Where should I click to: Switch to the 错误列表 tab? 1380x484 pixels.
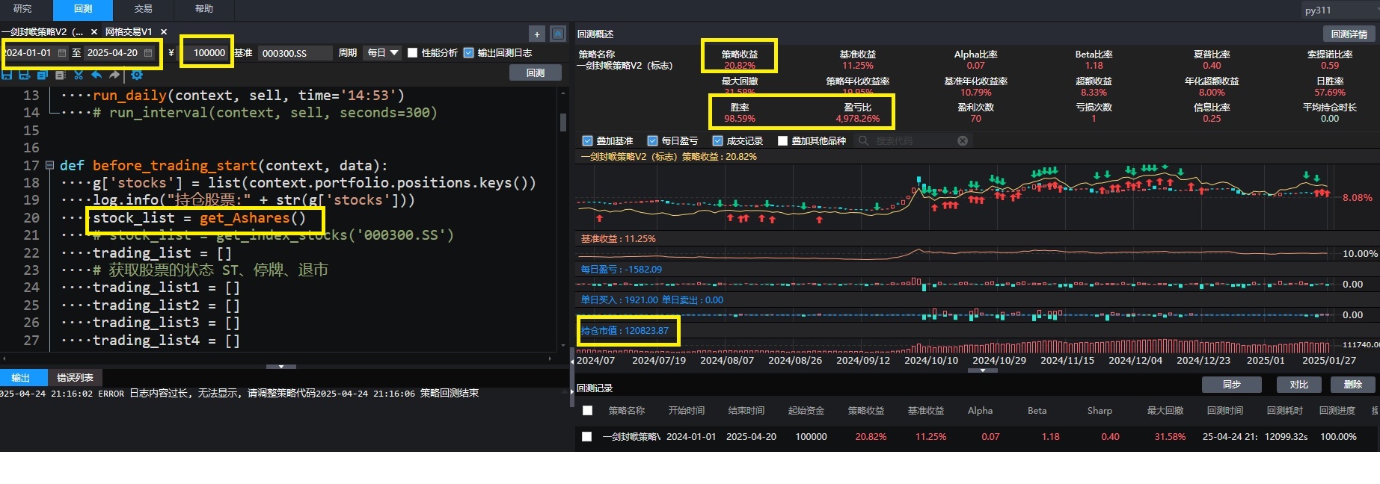(75, 378)
